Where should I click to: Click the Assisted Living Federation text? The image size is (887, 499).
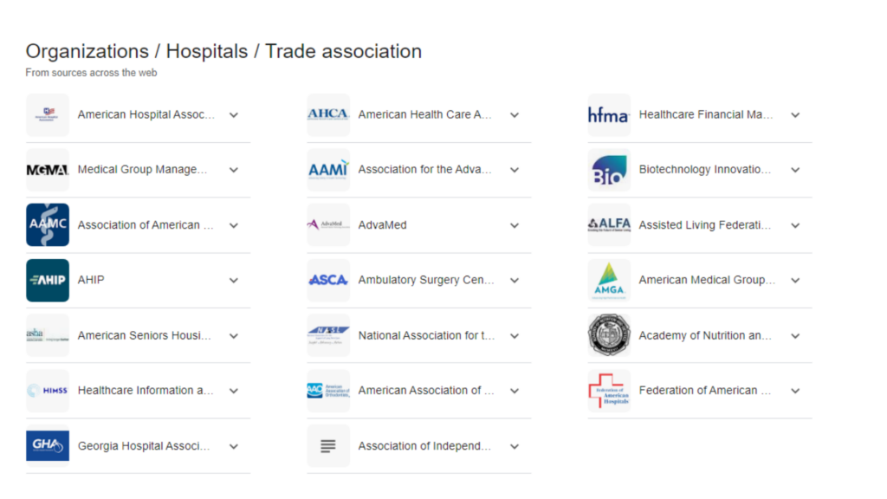click(704, 224)
